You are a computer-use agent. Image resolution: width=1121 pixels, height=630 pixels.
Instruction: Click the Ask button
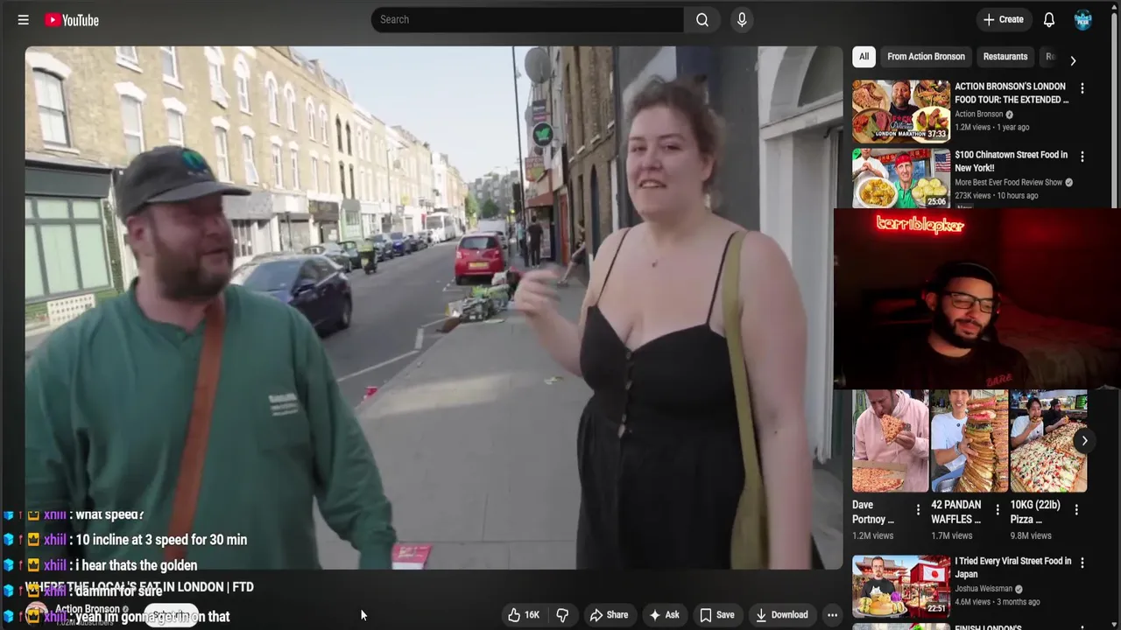664,615
